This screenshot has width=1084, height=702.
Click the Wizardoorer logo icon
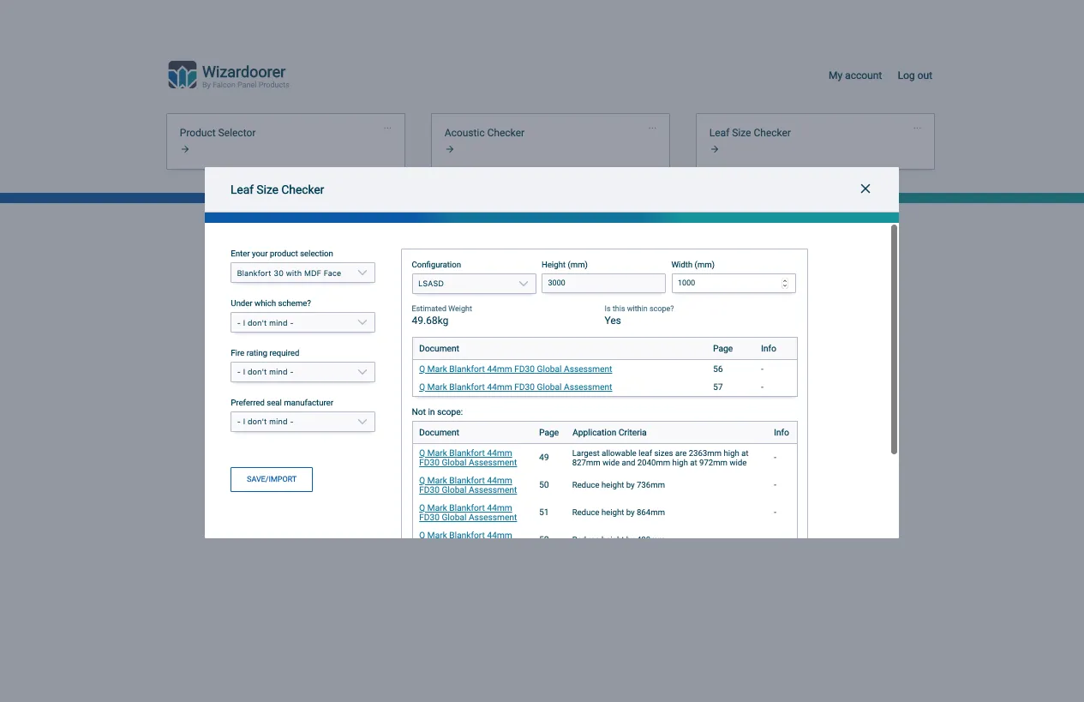coord(183,75)
